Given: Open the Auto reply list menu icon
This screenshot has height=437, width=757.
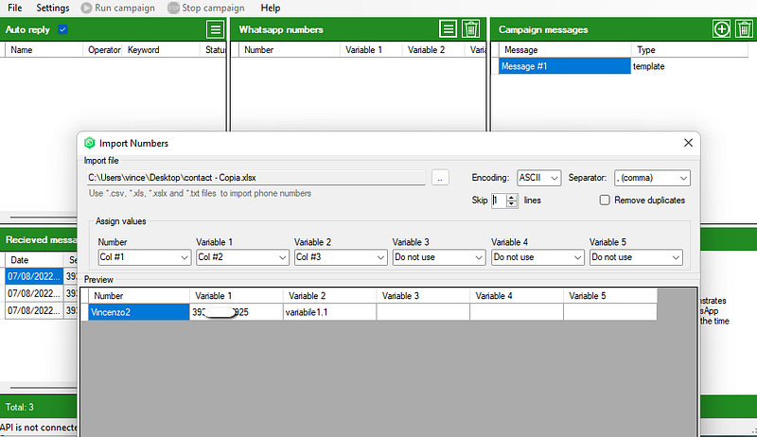Looking at the screenshot, I should [x=216, y=29].
